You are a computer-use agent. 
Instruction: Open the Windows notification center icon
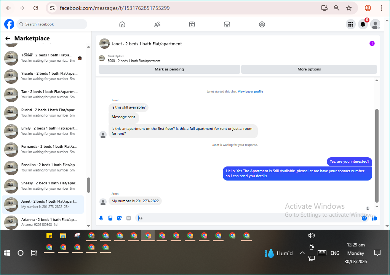click(377, 253)
